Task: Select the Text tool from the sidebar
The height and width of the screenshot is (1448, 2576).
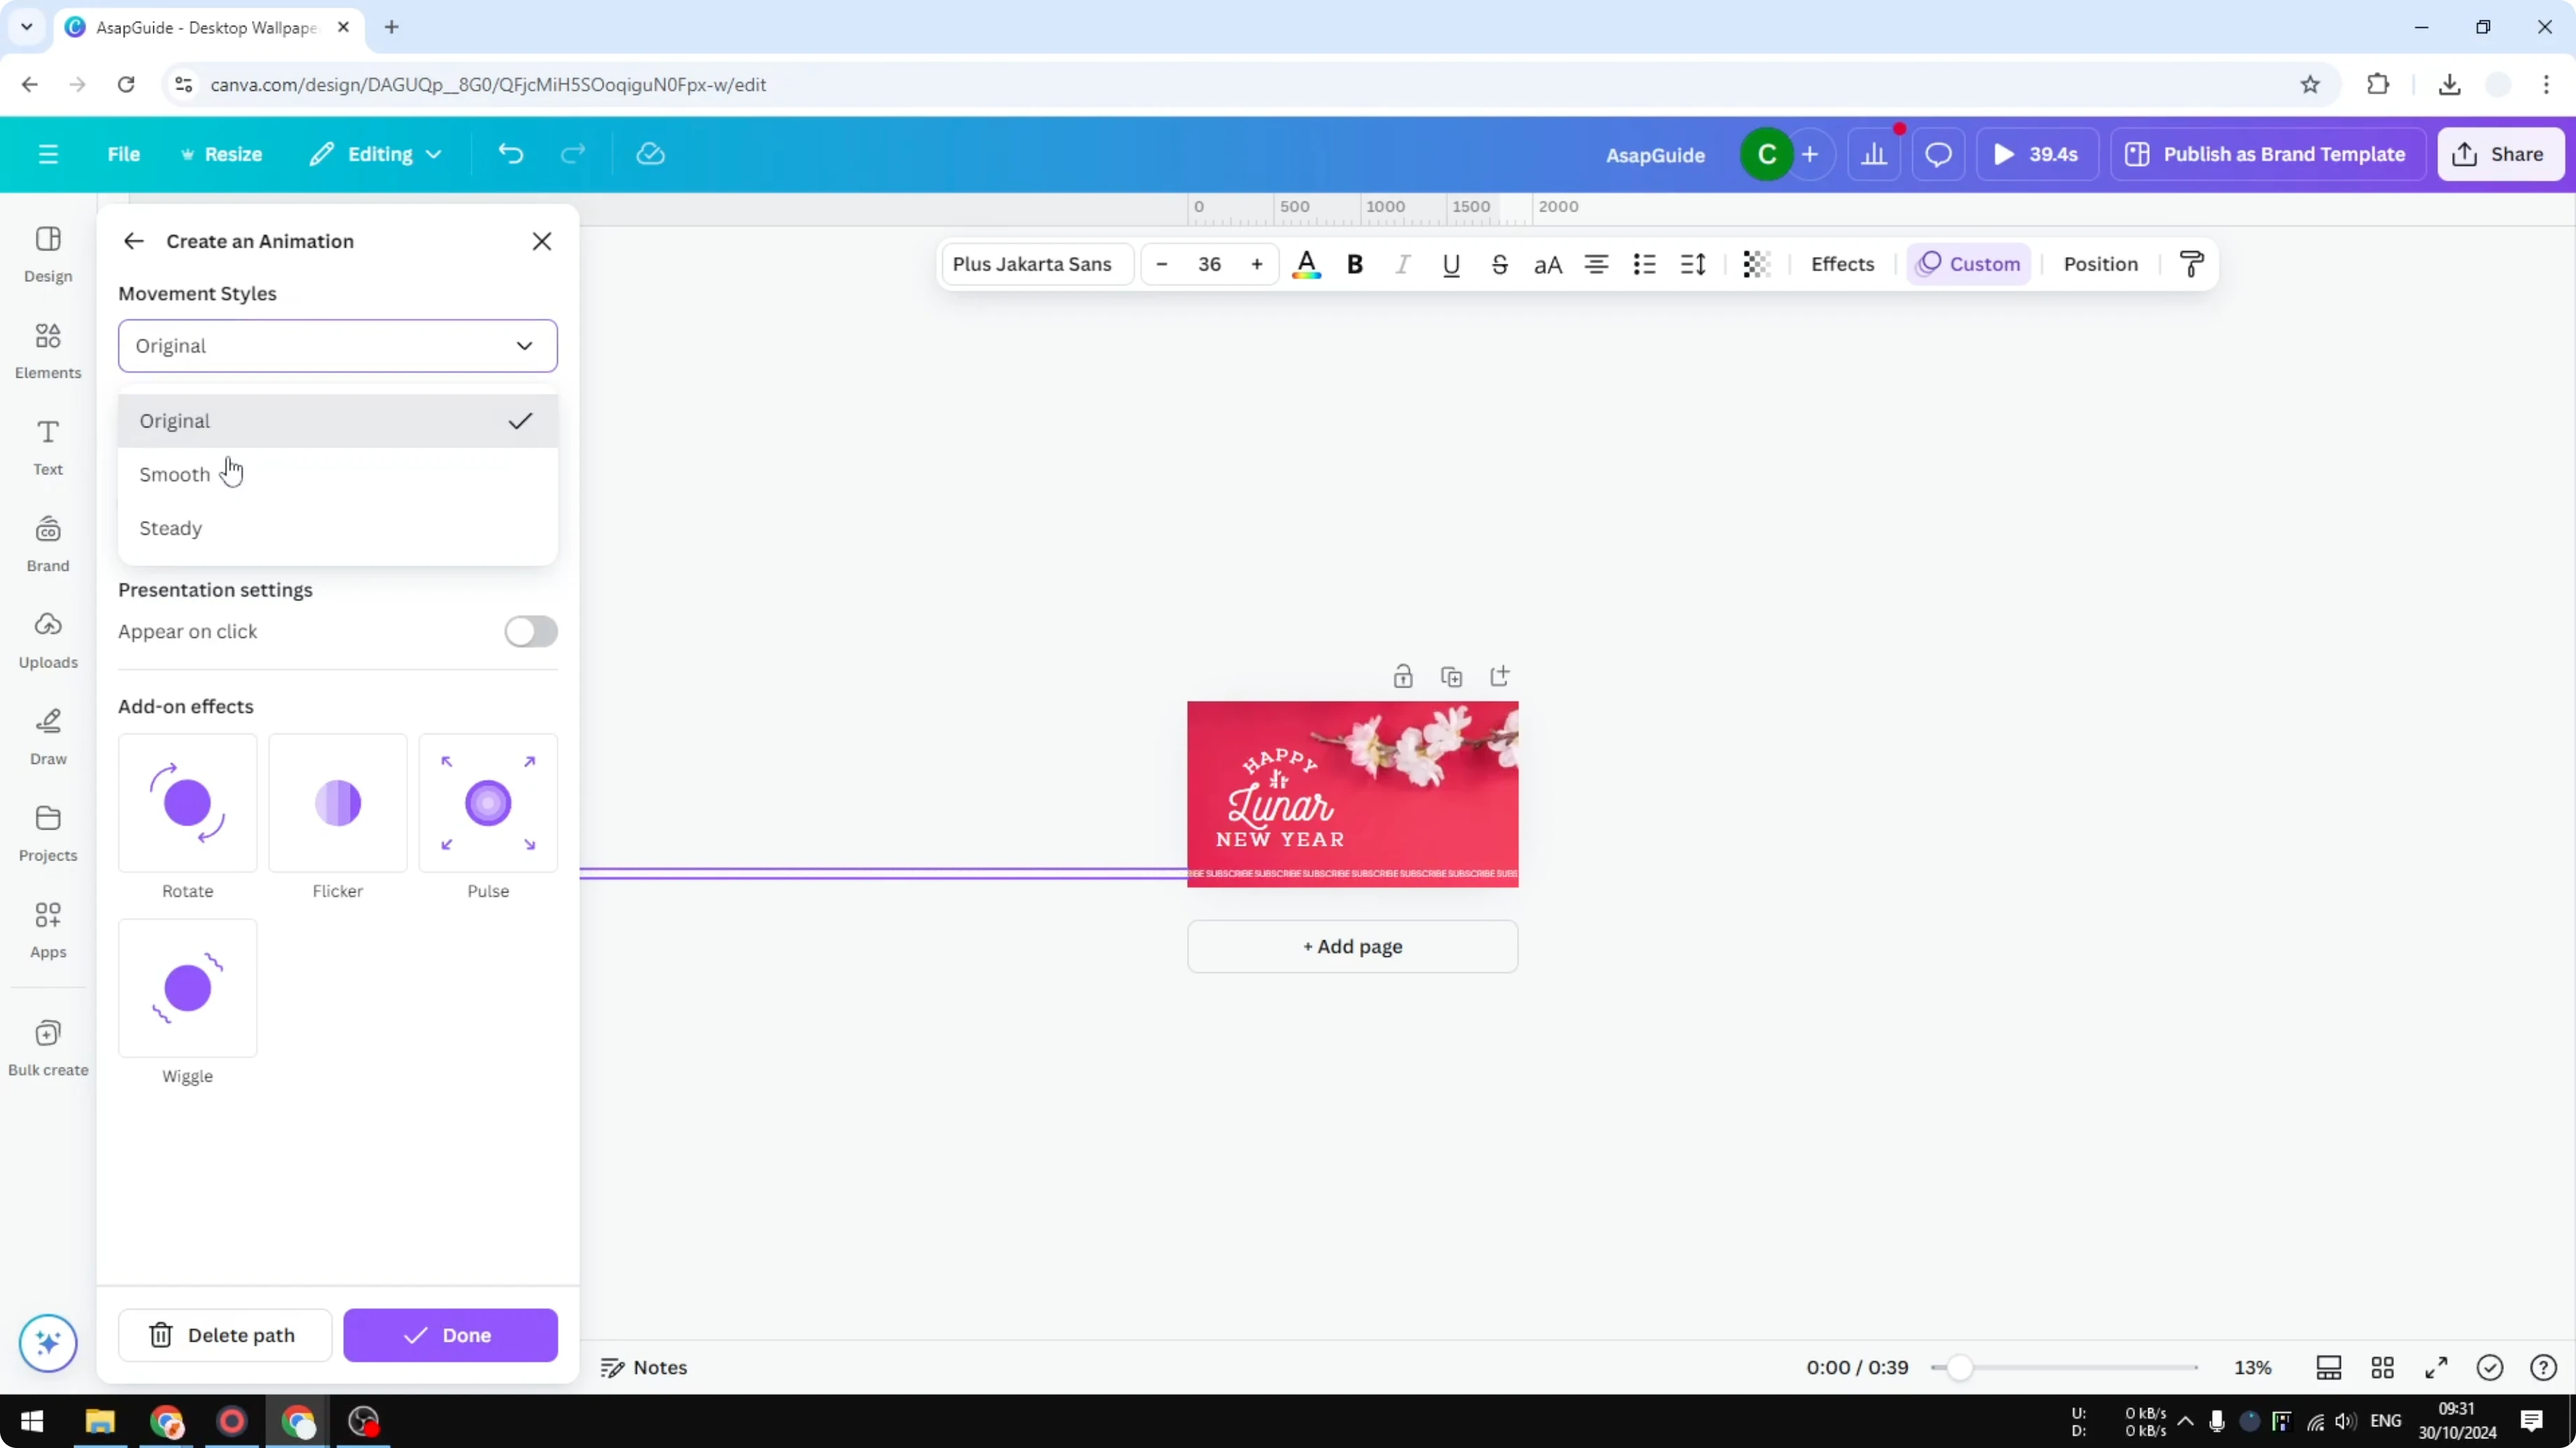Action: pos(47,446)
